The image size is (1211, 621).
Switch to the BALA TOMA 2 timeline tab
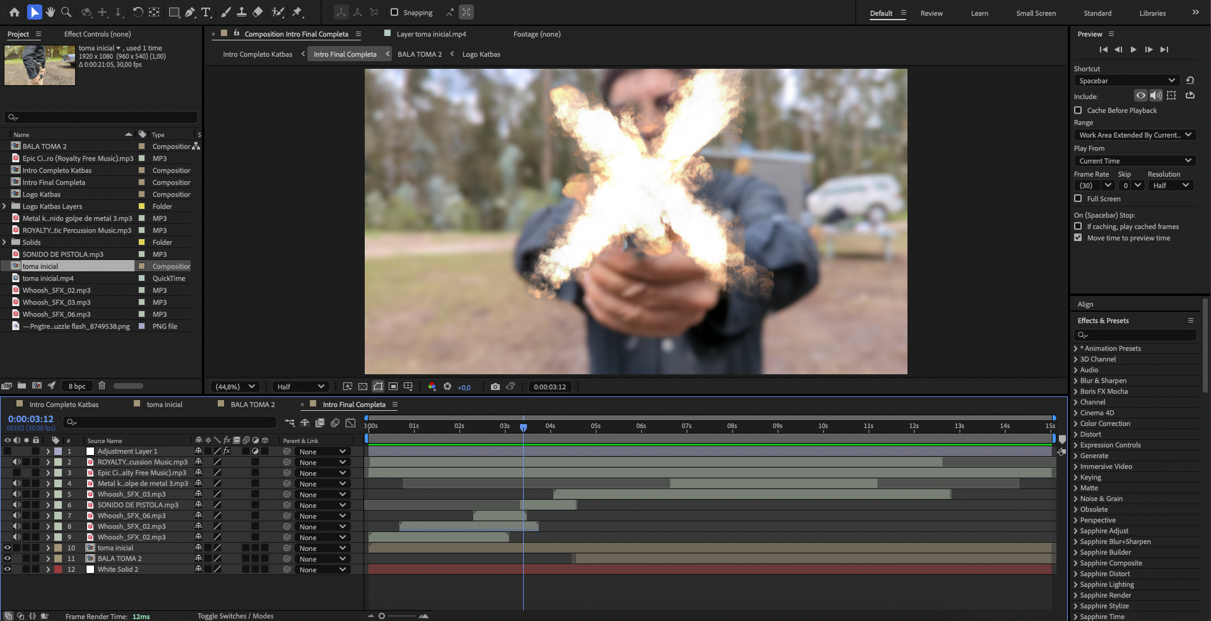[x=252, y=405]
